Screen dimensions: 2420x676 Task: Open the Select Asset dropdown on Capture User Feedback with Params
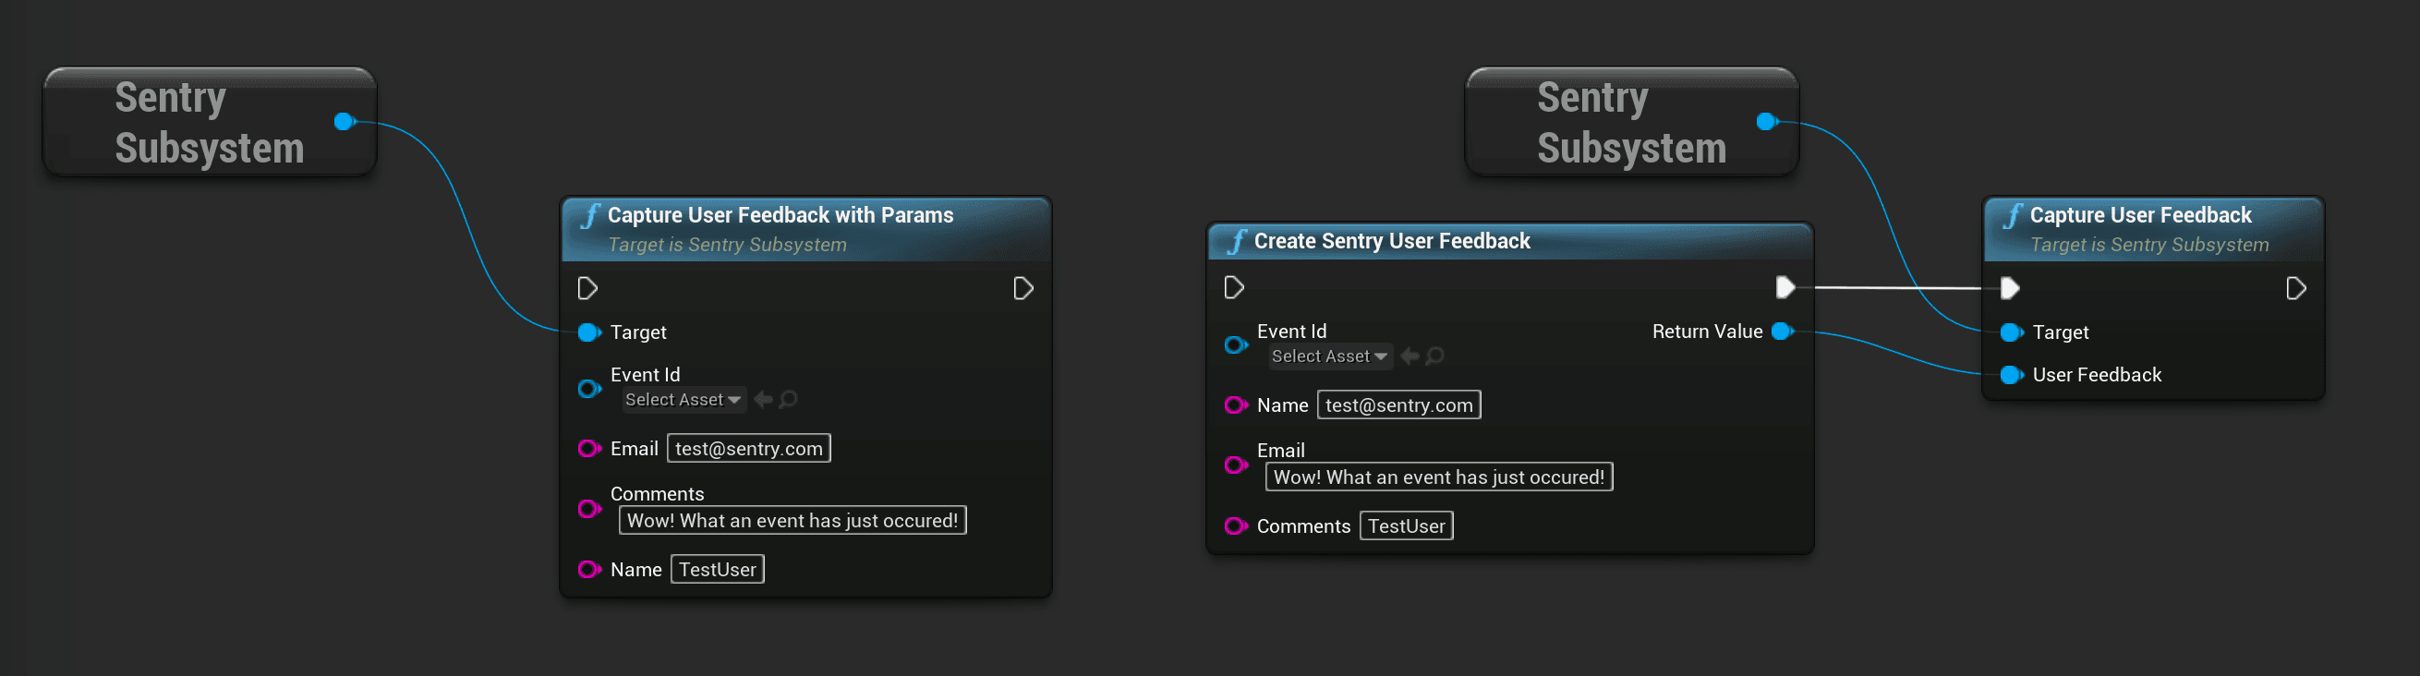(x=683, y=399)
